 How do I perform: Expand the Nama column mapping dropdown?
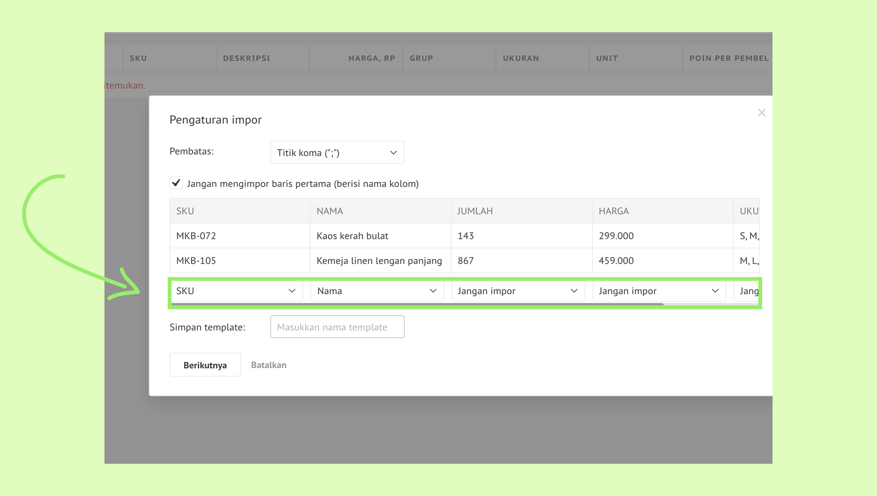click(x=377, y=291)
